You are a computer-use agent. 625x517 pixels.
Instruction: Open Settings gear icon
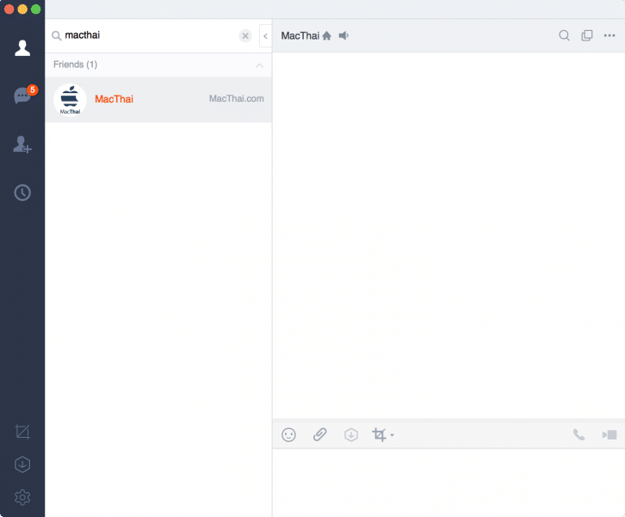tap(22, 497)
